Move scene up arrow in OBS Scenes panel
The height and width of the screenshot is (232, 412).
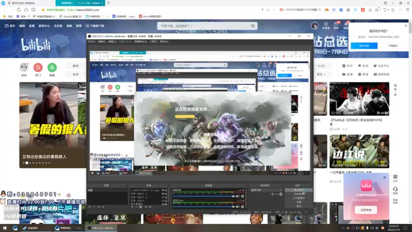tap(99, 207)
